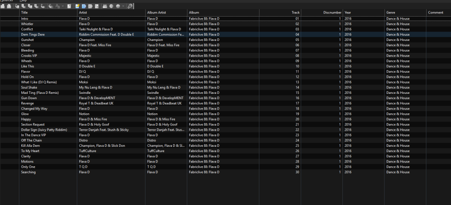Select the track titled Gunshot
This screenshot has height=205, width=451.
point(225,39)
